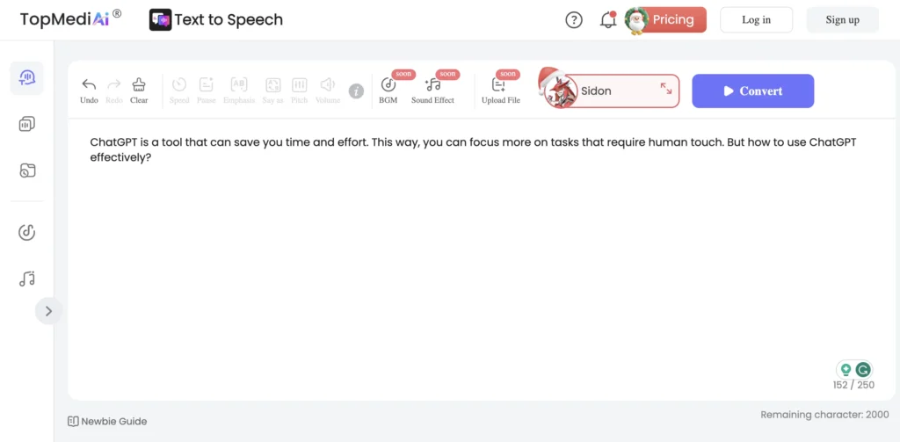Open the Pricing page

click(x=672, y=19)
